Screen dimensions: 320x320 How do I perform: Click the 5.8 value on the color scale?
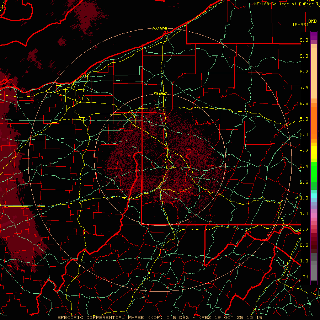tap(304, 119)
